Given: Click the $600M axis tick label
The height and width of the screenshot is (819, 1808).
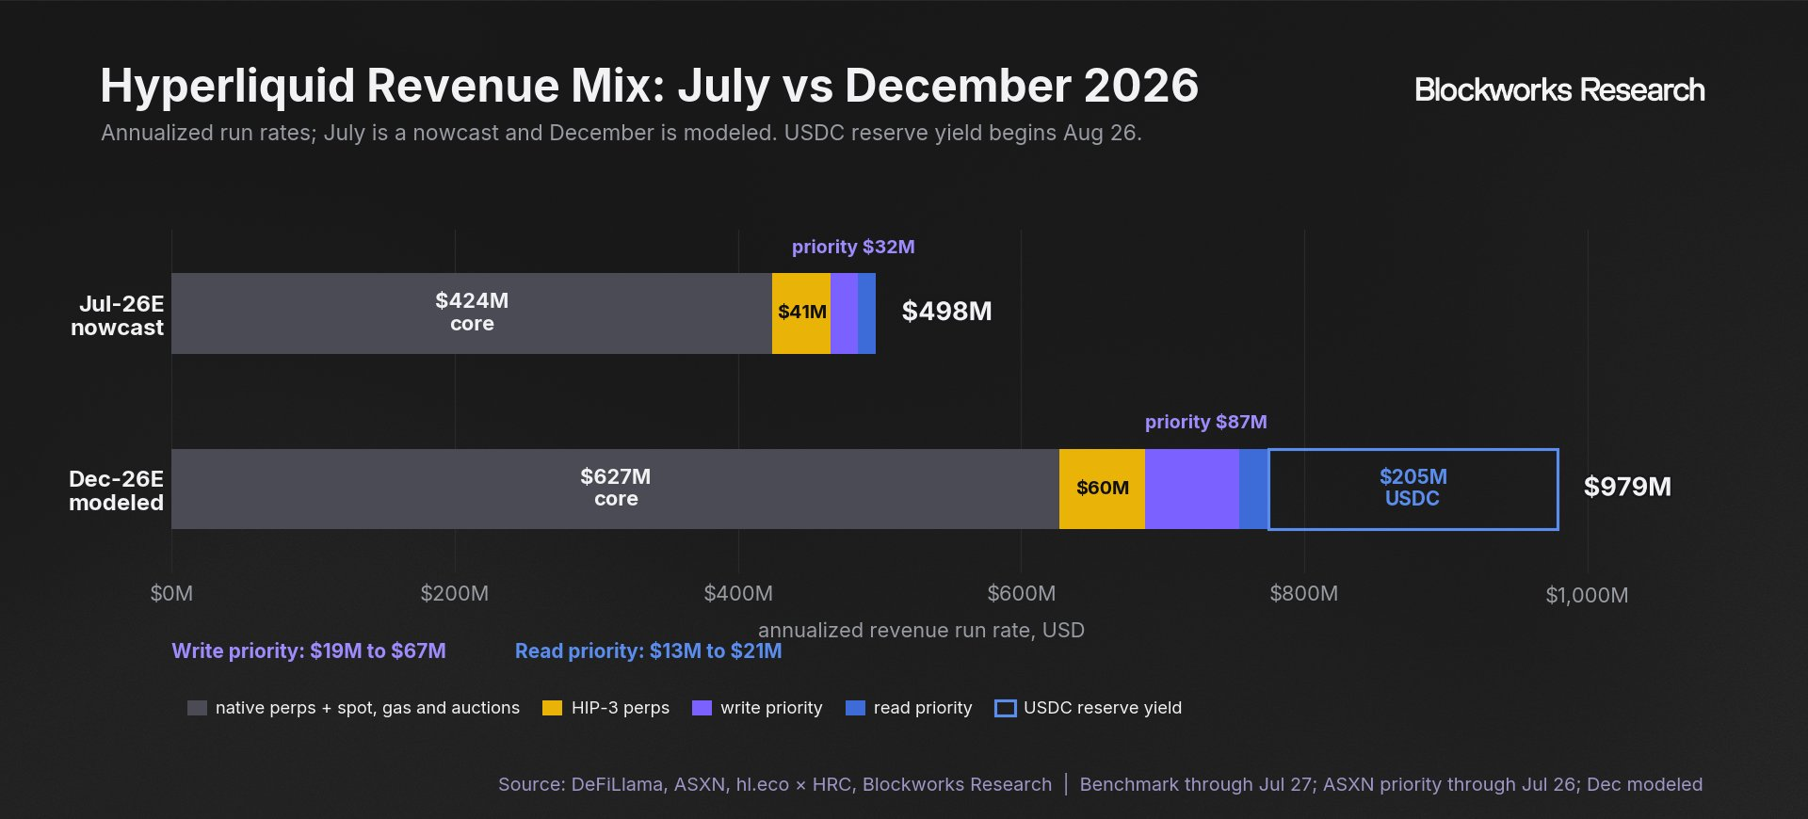Looking at the screenshot, I should click(1022, 594).
